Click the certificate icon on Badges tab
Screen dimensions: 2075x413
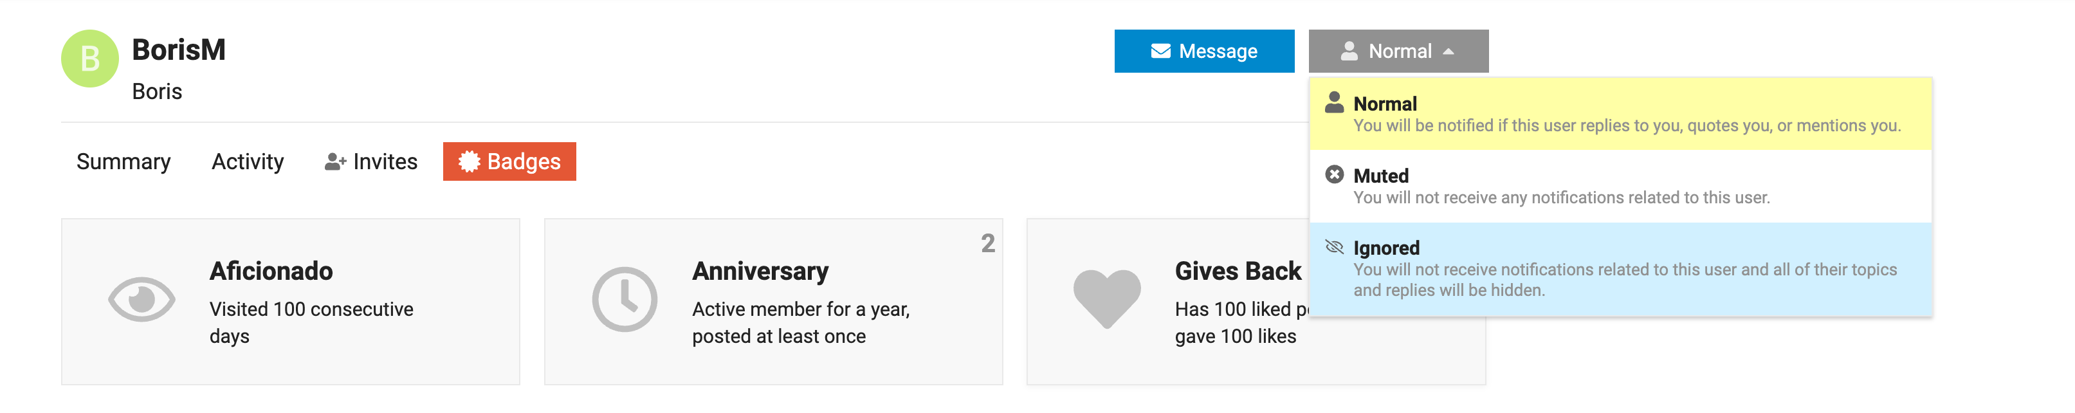coord(469,162)
